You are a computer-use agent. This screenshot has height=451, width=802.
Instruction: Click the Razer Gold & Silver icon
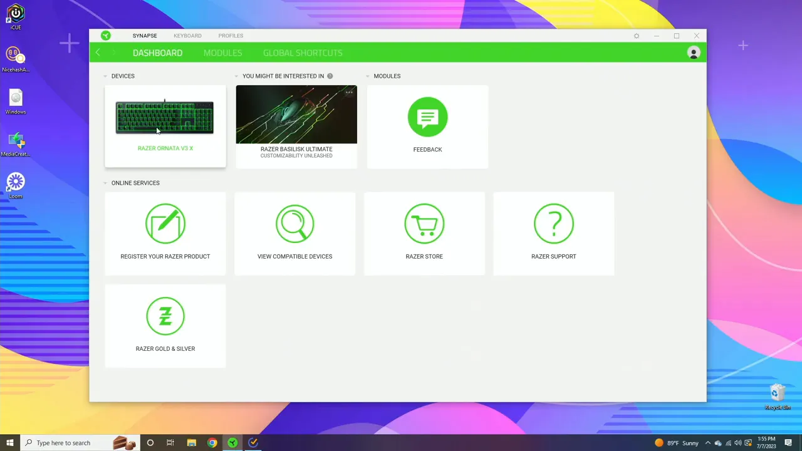[165, 316]
